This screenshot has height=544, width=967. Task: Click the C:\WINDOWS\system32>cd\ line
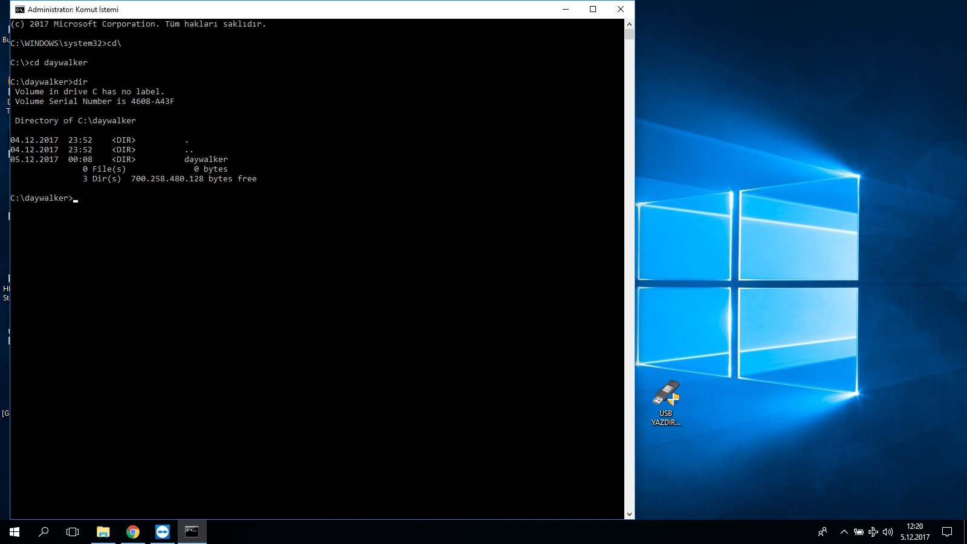tap(66, 44)
